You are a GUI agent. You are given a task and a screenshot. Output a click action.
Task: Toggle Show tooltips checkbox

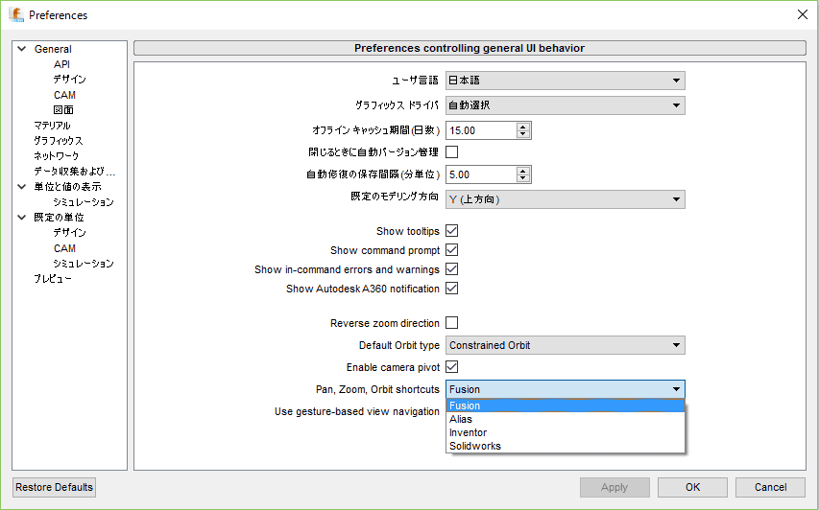452,230
